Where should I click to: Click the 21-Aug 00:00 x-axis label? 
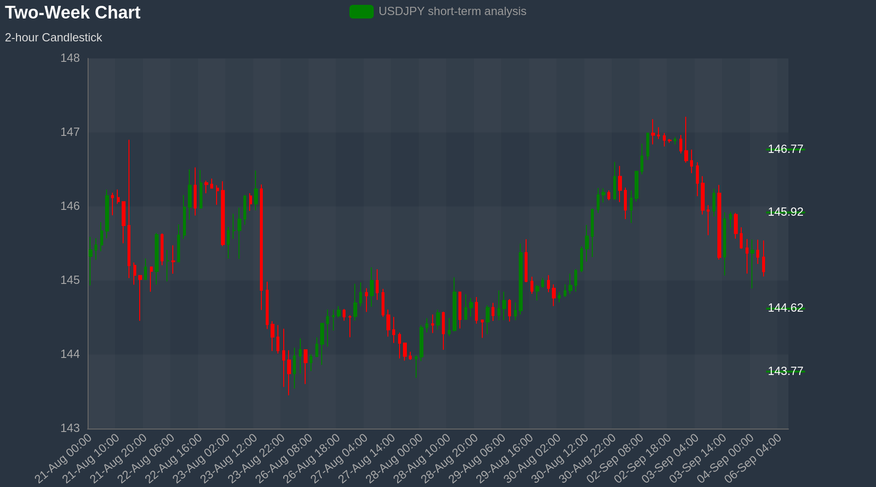coord(63,458)
